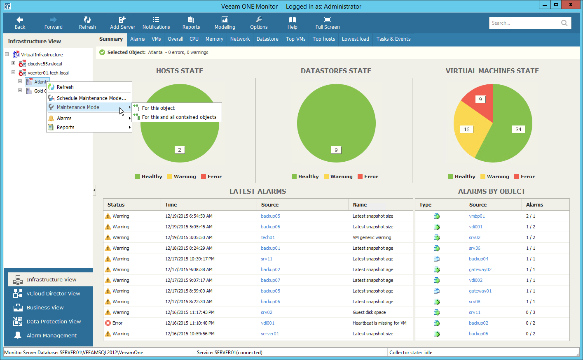Click the Back arrow icon

tap(20, 19)
